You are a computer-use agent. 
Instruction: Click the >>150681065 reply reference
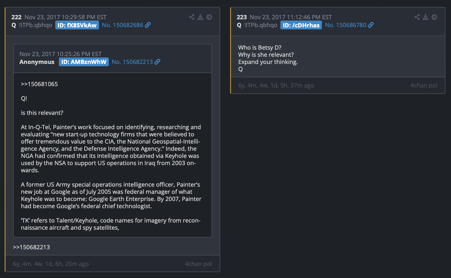[x=39, y=84]
